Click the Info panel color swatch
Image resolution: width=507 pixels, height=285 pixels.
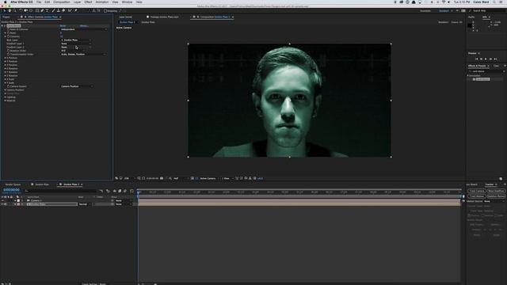tap(470, 25)
